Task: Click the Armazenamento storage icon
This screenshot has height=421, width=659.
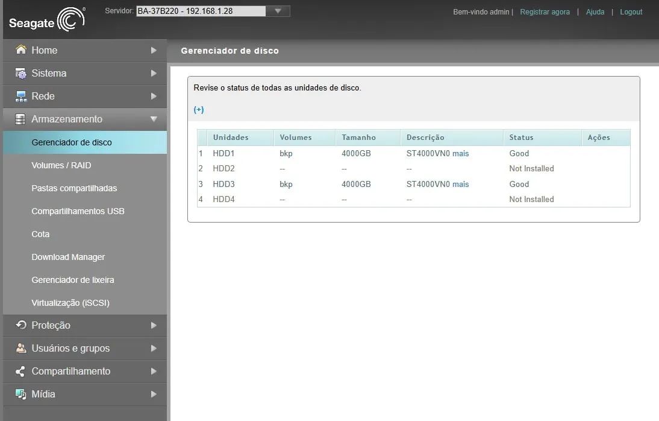Action: [20, 119]
